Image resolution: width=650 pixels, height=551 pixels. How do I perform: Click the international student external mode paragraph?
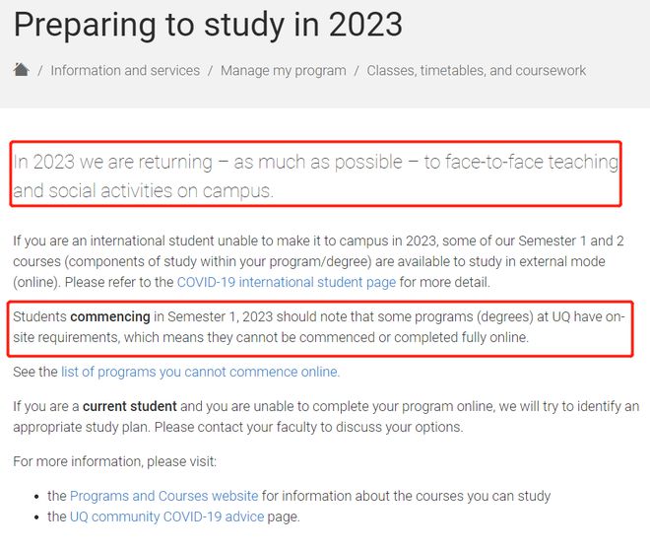click(318, 261)
